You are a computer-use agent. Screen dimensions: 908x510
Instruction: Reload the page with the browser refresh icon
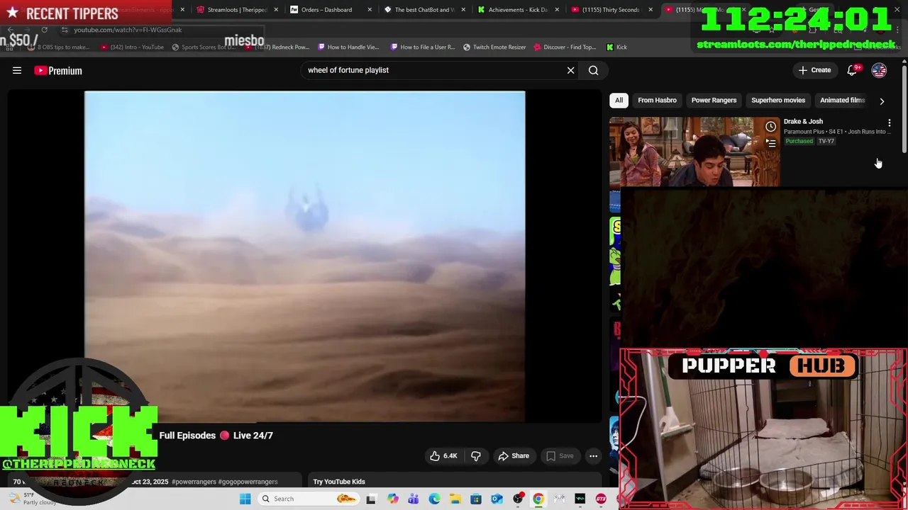coord(44,30)
